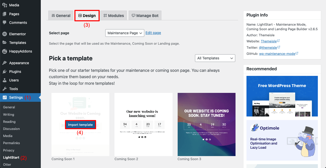Click the Users person icon
The height and width of the screenshot is (168, 326).
5,80
